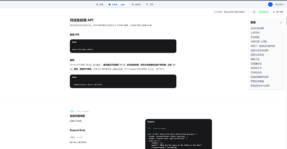Screen dimensions: 287x149
Task: Click the key icon in API 密钥 button
Action: 274,12
